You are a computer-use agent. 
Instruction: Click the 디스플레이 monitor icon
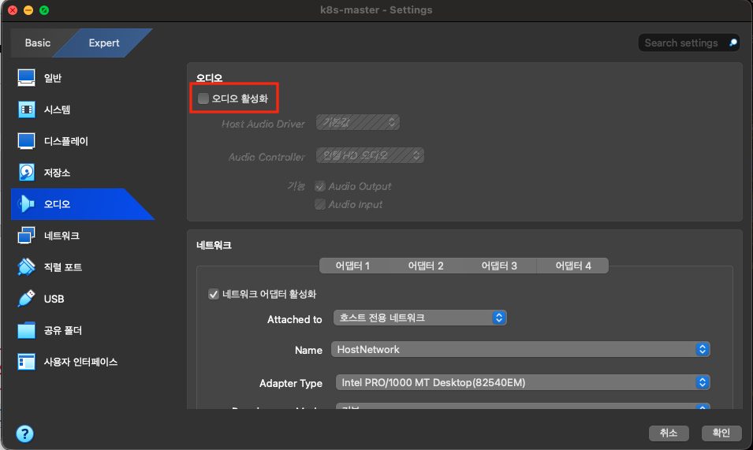click(x=26, y=141)
